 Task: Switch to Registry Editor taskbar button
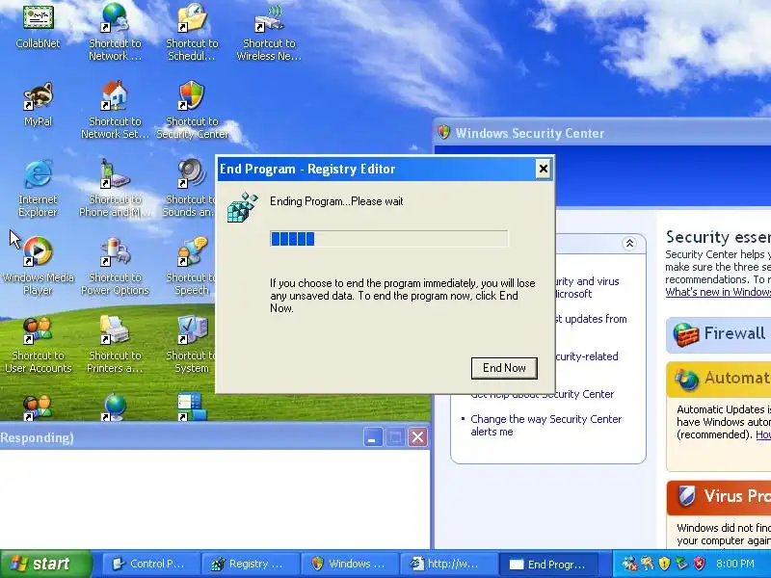coord(251,564)
